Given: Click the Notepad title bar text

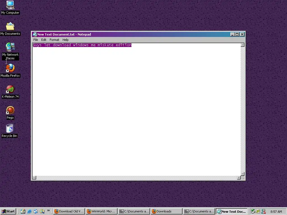Looking at the screenshot, I should (64, 34).
